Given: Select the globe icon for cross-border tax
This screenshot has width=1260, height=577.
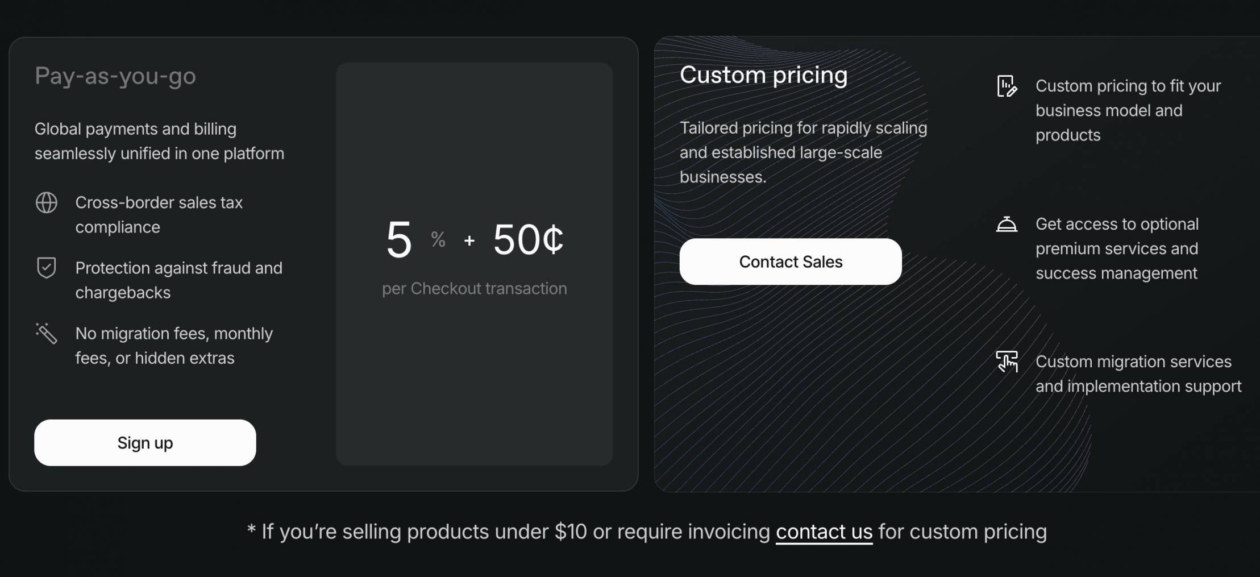Looking at the screenshot, I should coord(47,203).
